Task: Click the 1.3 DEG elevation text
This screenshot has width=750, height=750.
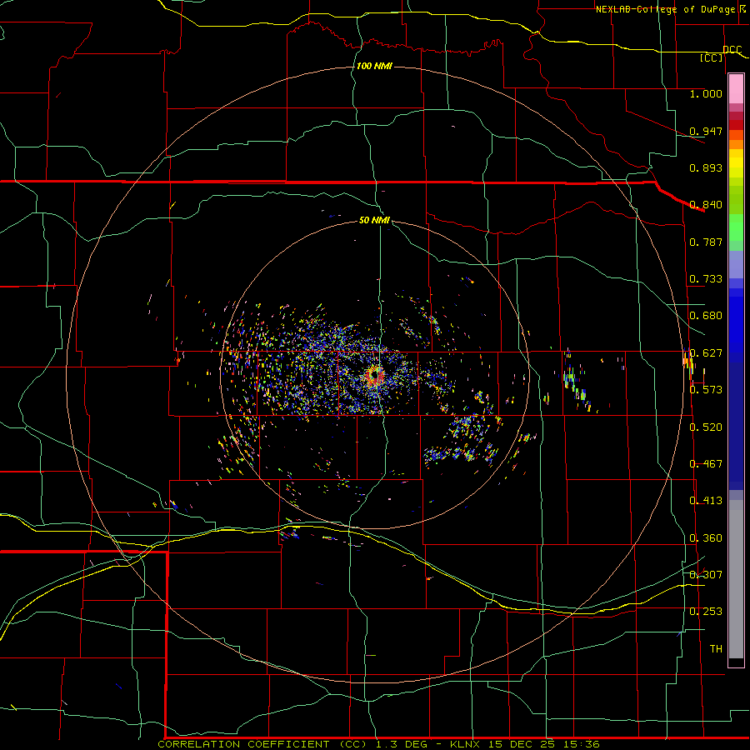Action: point(400,744)
